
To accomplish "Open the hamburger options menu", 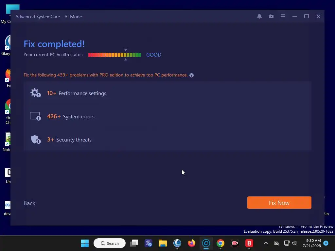I will click(x=283, y=16).
